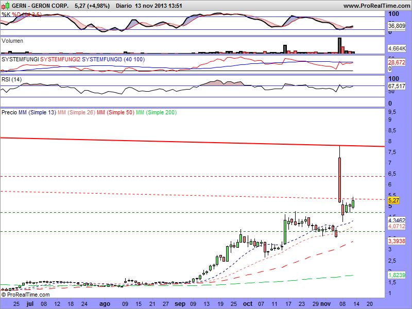412x309 pixels.
Task: Click the solid red trend line near 8
Action: [193, 142]
